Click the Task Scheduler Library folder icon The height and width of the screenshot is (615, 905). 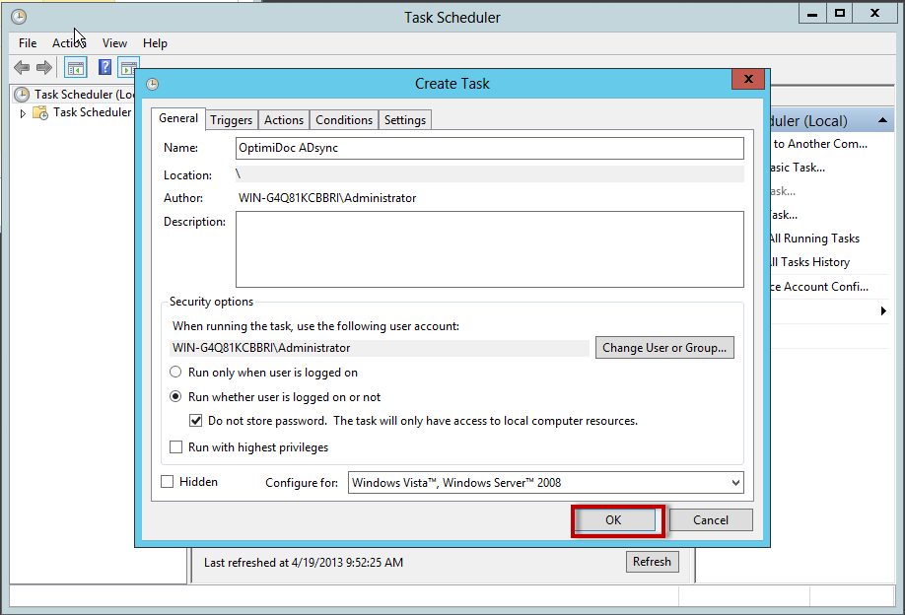coord(40,112)
